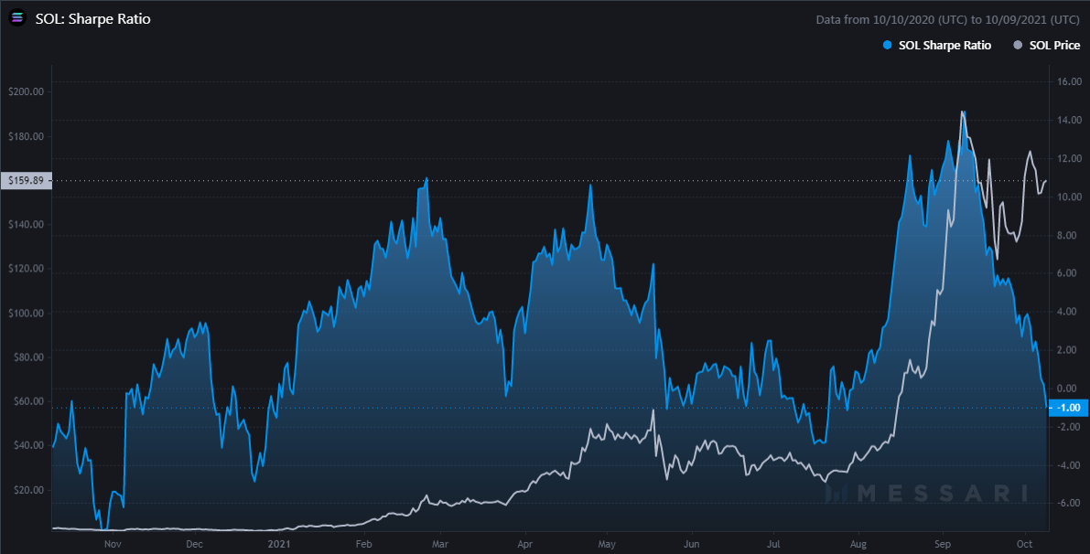Click the blue SOL Sharpe Ratio legend dot
The width and height of the screenshot is (1090, 554).
887,45
